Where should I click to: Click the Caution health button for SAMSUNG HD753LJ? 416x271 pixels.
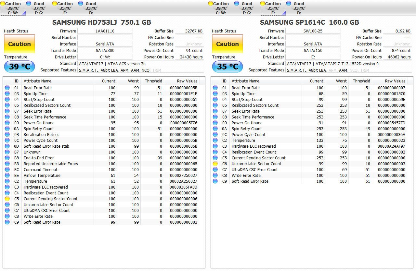19,44
